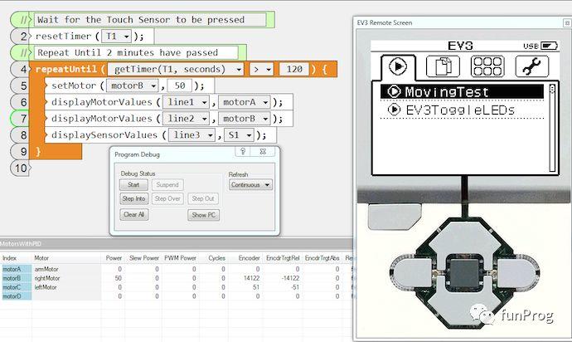Click line number 5 marker

click(21, 85)
